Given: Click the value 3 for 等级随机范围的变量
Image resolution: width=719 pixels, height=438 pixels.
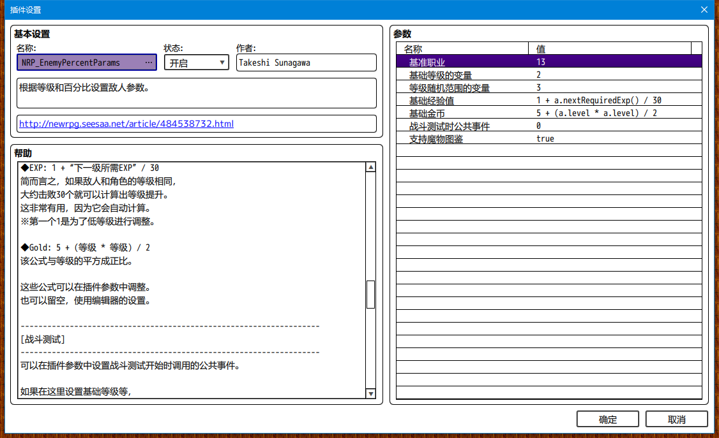Looking at the screenshot, I should tap(538, 87).
